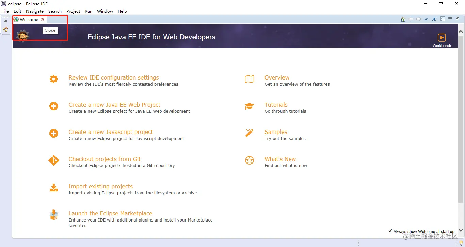Click text 'Get an overview of the features'
The image size is (465, 247).
(297, 84)
